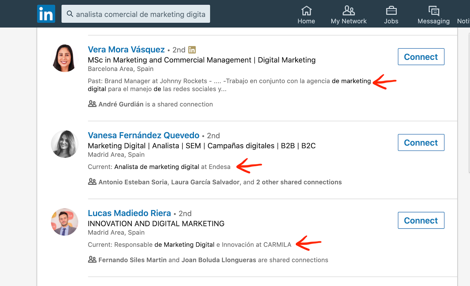Connect with Vanesa Fernández Quevedo
470x286 pixels.
pyautogui.click(x=421, y=143)
